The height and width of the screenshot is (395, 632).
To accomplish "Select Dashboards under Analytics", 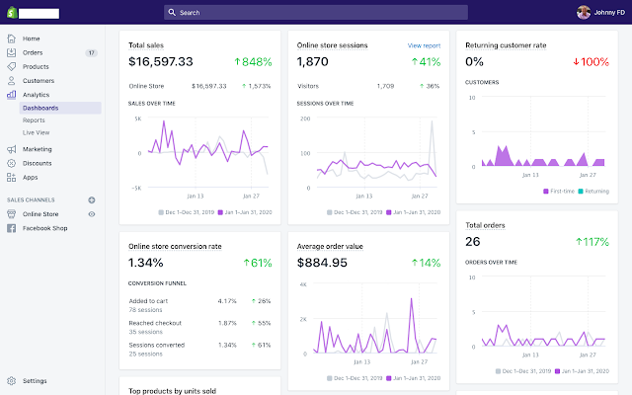I will (60, 108).
